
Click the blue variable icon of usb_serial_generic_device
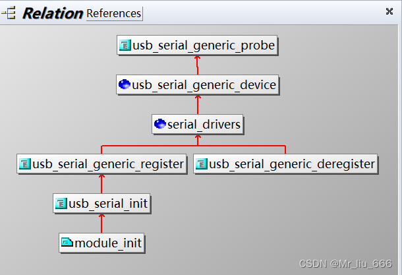125,84
